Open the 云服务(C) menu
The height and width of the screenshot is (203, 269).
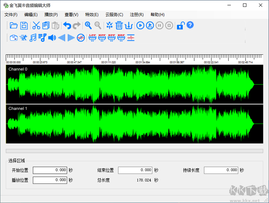pos(114,15)
